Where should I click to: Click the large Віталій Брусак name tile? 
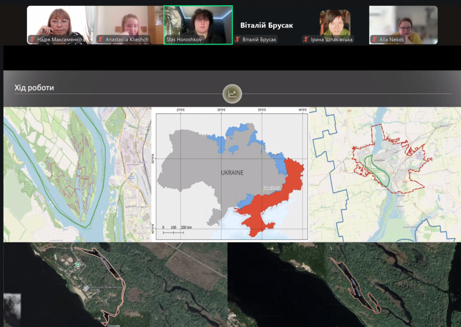pos(267,25)
